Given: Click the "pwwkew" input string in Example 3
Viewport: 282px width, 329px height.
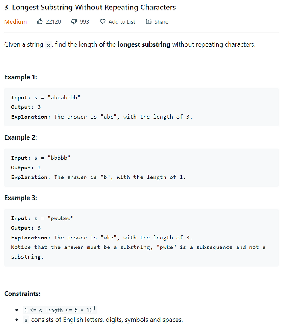Looking at the screenshot, I should point(61,218).
